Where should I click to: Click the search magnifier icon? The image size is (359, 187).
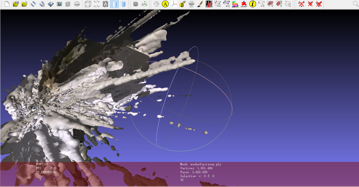[356, 4]
